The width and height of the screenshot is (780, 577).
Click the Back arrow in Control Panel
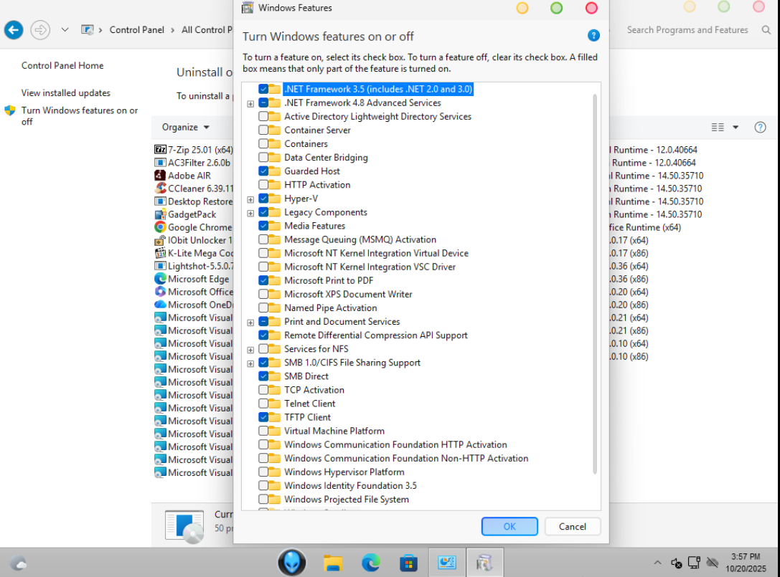(x=14, y=30)
